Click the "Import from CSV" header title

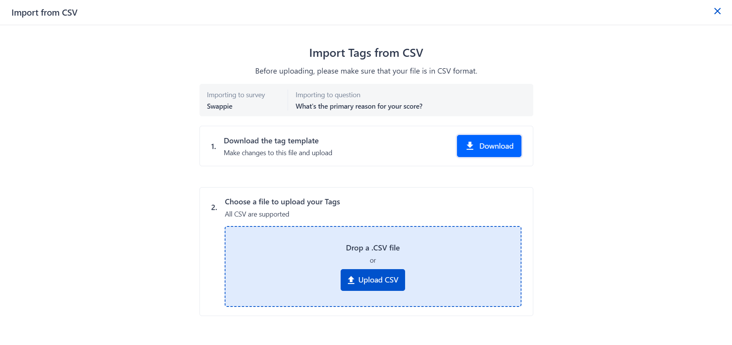44,13
